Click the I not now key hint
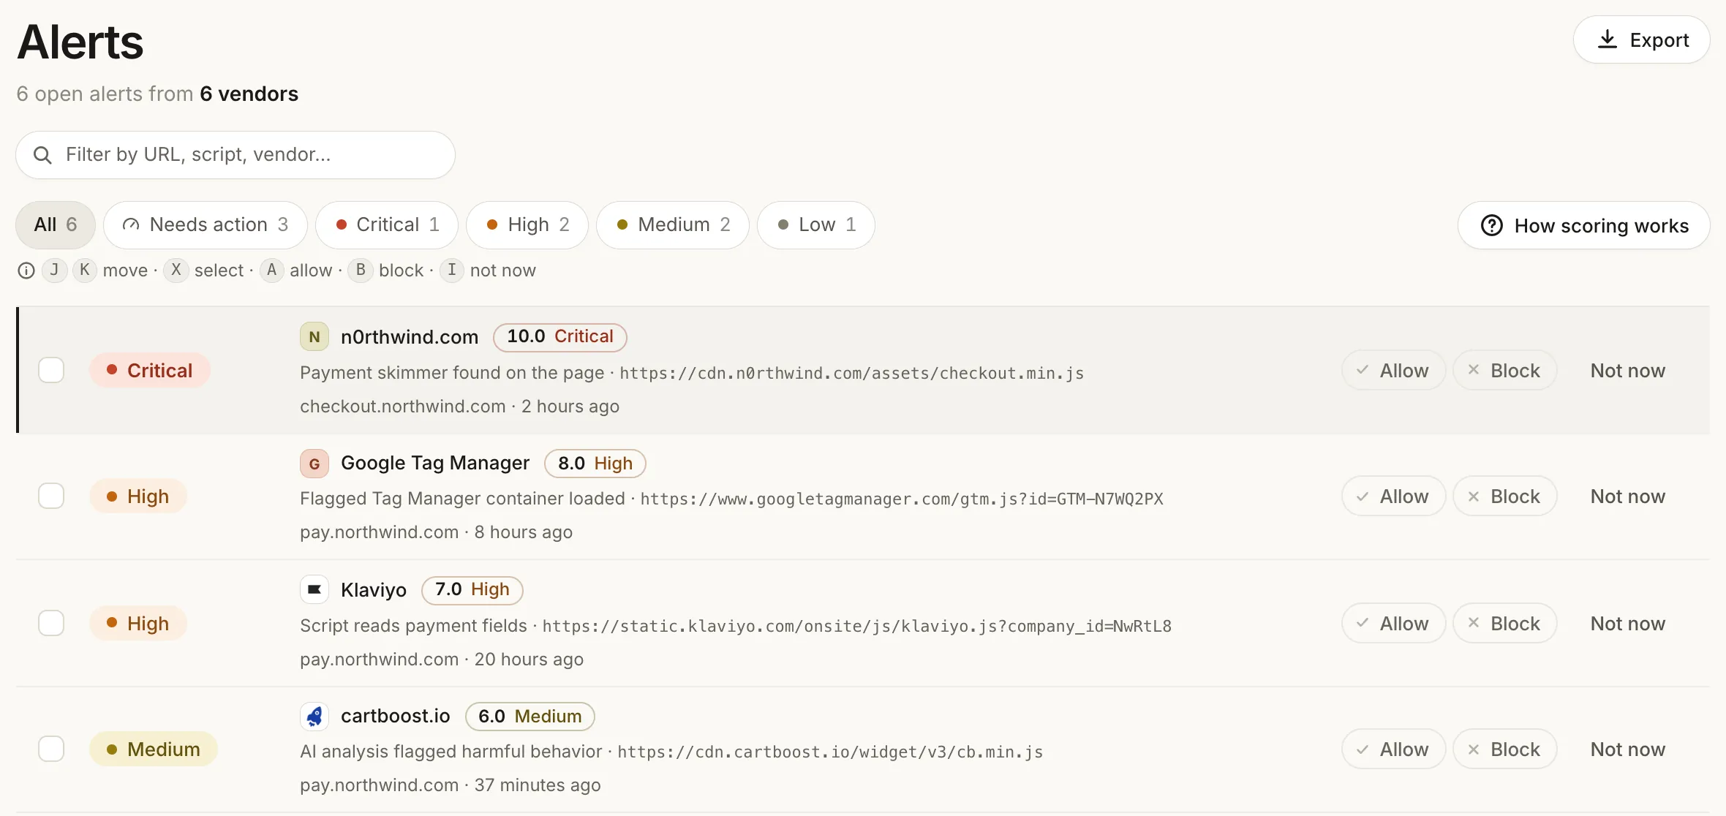 452,271
